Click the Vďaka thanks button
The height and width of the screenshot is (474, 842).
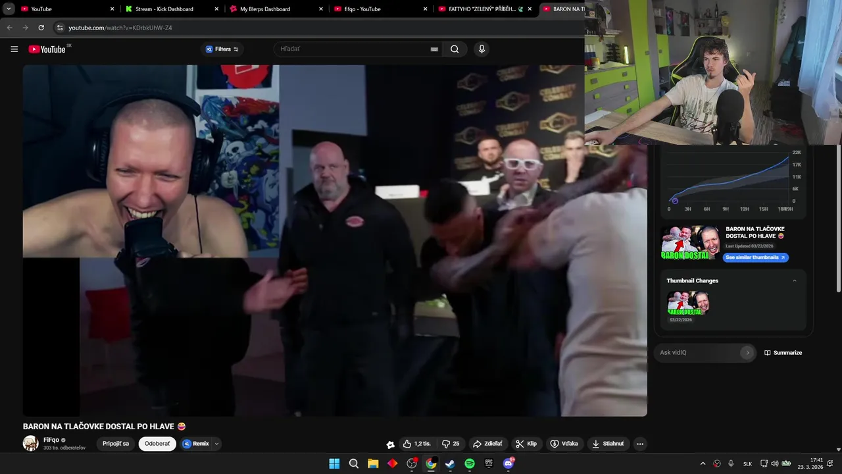tap(564, 444)
